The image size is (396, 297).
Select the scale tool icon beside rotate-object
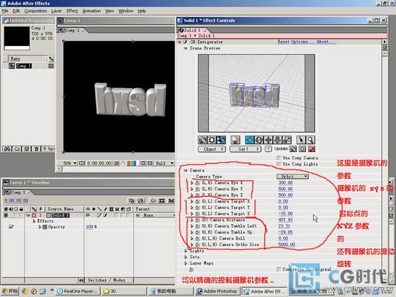pyautogui.click(x=287, y=140)
